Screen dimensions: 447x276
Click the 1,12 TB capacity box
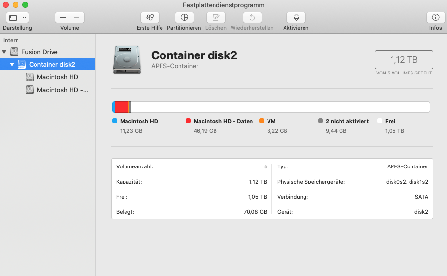click(404, 60)
